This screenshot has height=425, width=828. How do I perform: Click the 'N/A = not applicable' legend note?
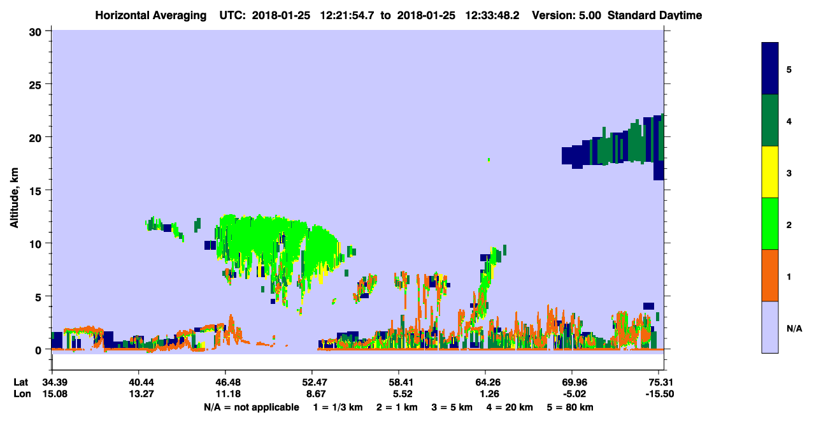point(251,407)
